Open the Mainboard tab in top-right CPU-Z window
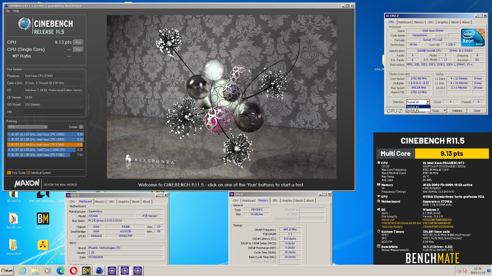 pos(405,22)
